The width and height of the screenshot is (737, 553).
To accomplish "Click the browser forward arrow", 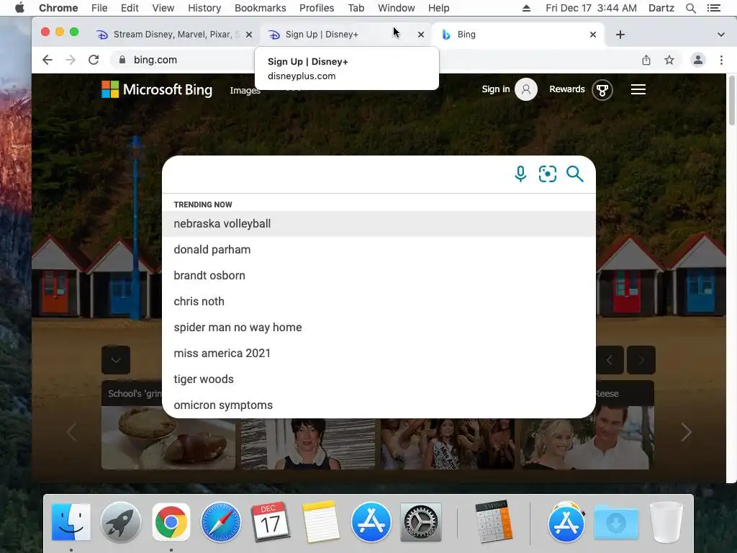I will [71, 60].
